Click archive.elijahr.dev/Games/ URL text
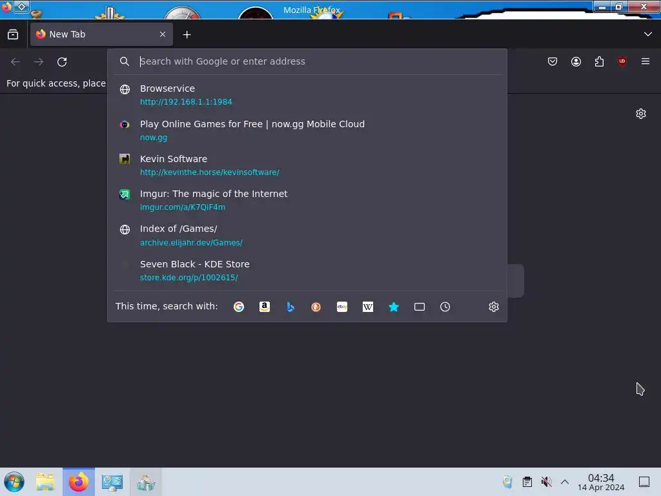Screen dimensions: 661x496 coord(191,243)
